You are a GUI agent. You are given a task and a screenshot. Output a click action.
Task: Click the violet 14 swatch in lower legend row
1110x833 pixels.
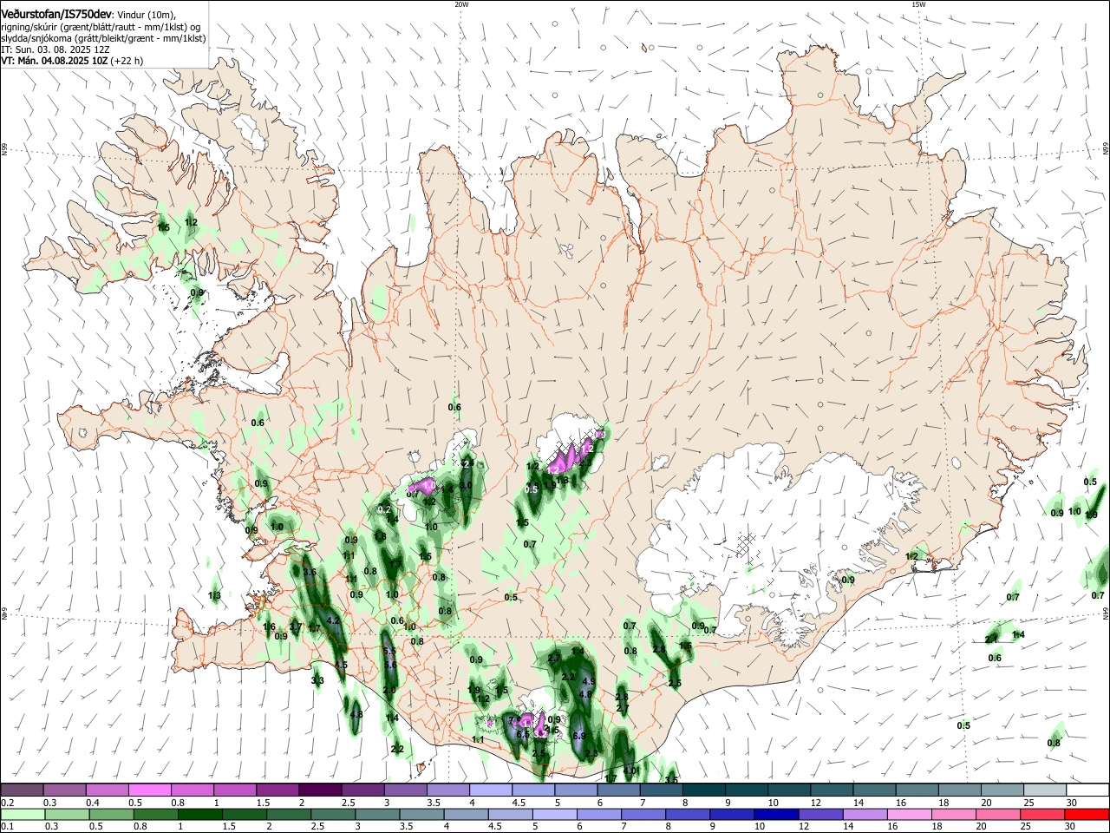865,814
